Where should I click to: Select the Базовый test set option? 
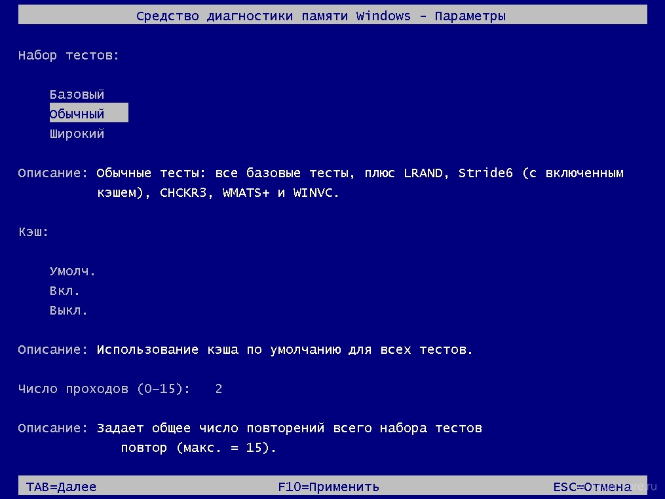click(x=77, y=94)
